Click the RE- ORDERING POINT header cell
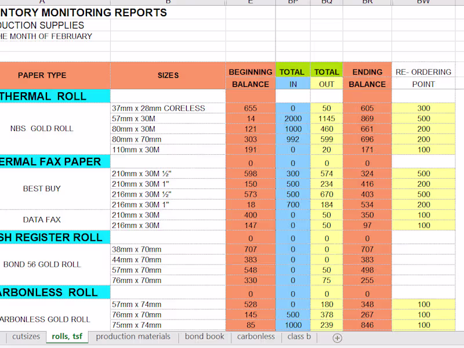 coord(423,76)
